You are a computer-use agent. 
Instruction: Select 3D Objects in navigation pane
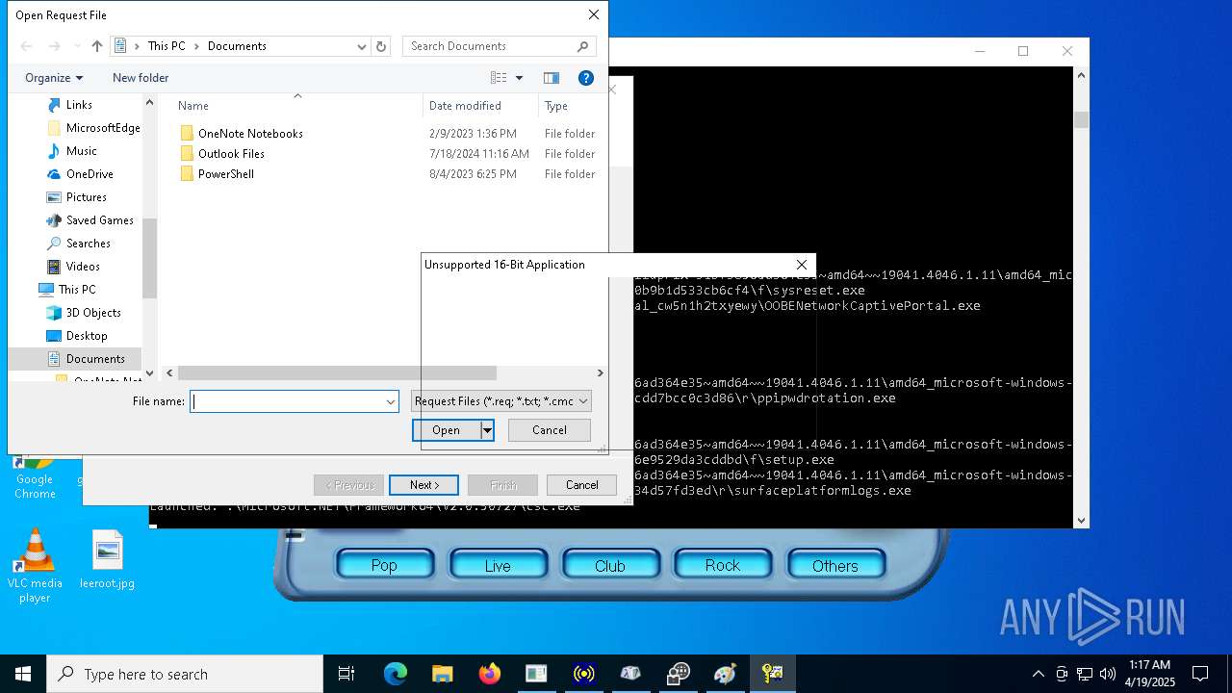(93, 313)
